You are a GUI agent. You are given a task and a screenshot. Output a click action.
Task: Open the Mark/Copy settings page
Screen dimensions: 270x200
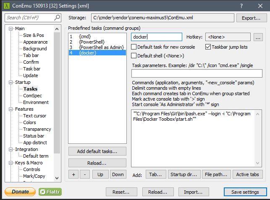click(x=34, y=176)
